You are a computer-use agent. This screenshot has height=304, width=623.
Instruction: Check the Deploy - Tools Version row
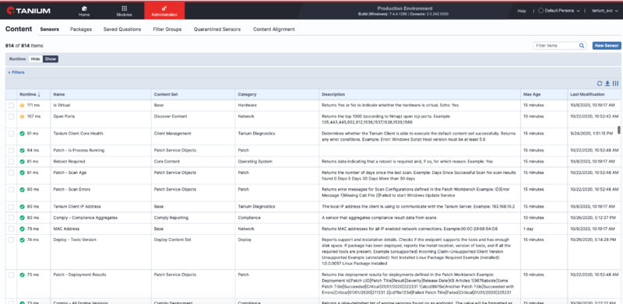tap(11, 239)
